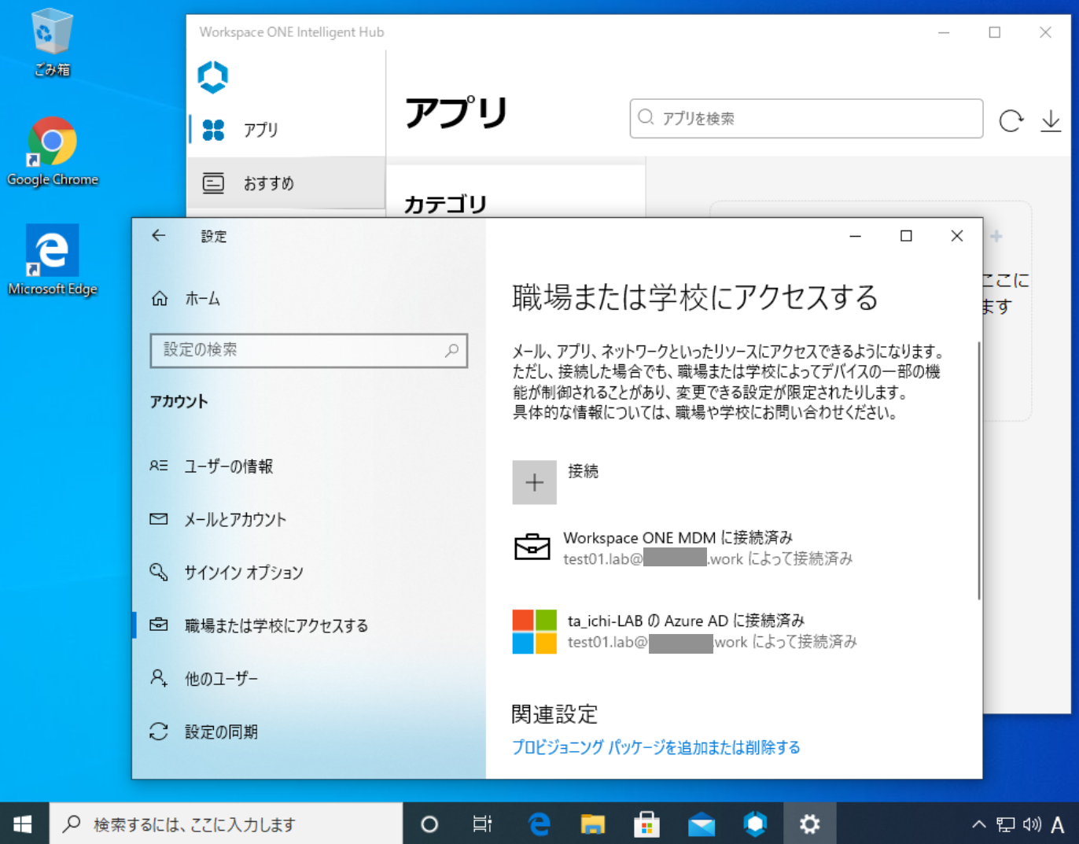Refresh the app list in Workspace ONE Hub
Viewport: 1079px width, 844px height.
tap(1011, 120)
